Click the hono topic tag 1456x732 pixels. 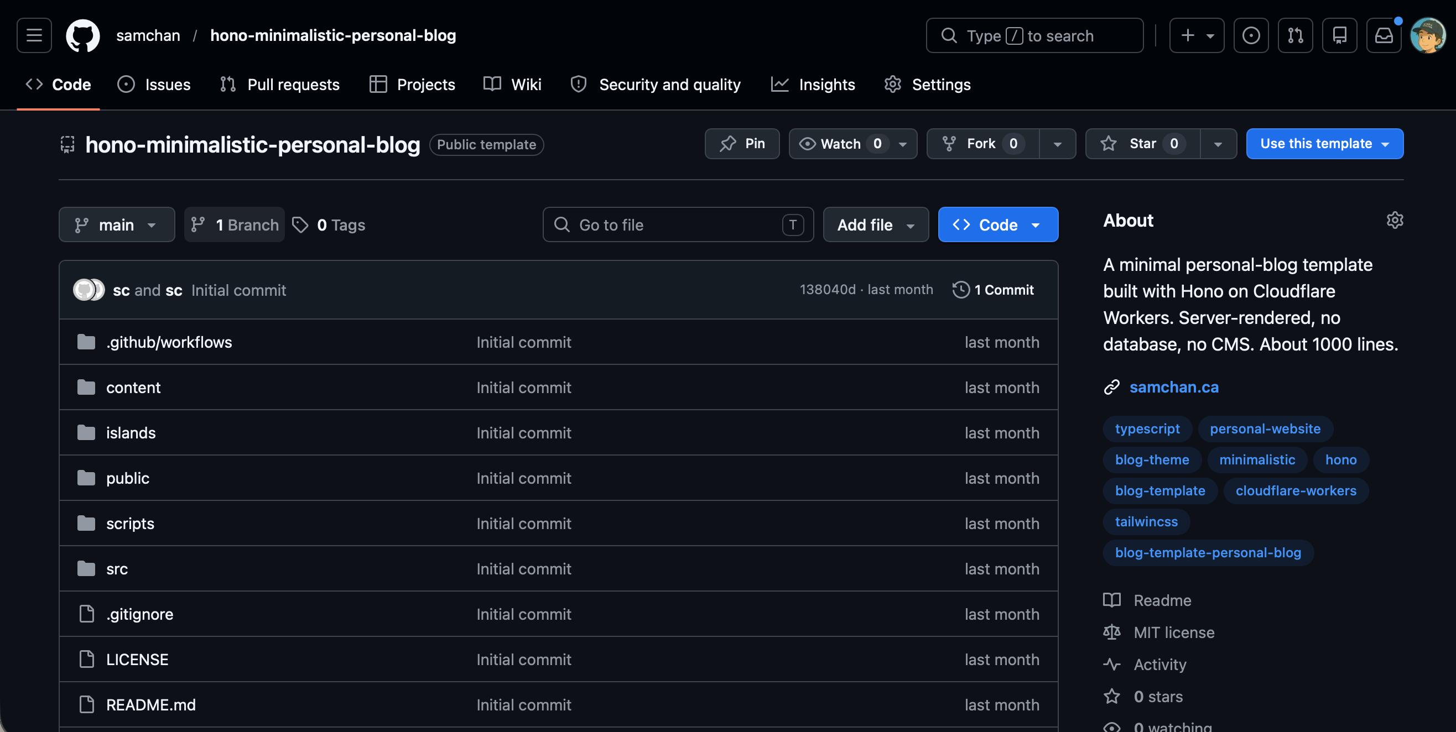point(1341,460)
